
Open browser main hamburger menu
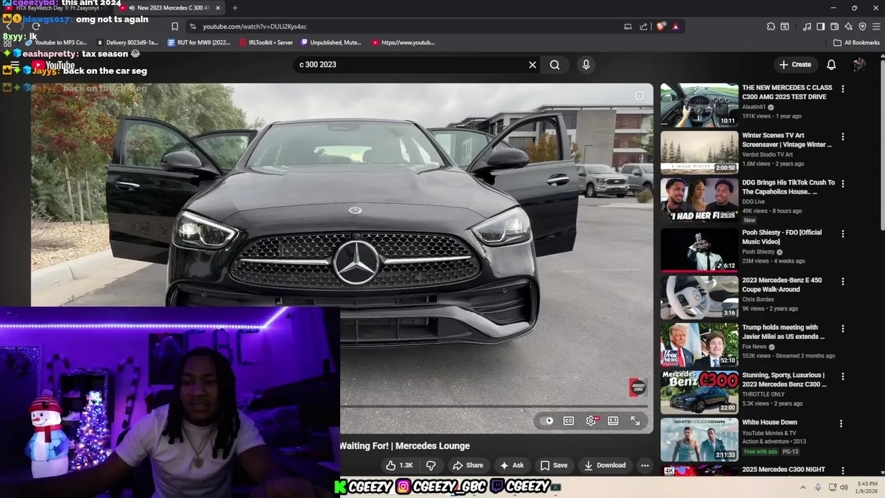point(876,26)
